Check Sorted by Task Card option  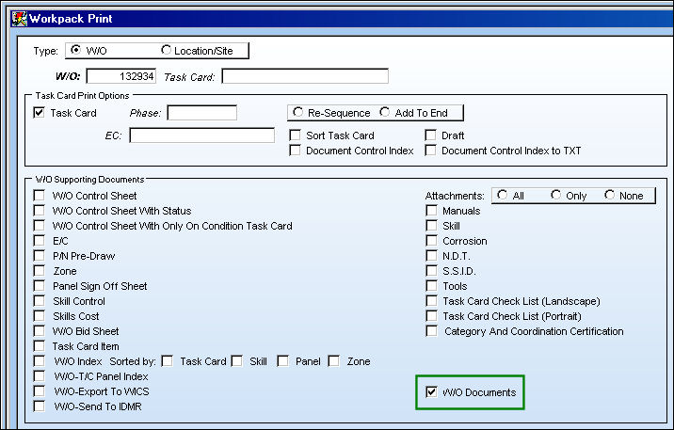coord(167,360)
